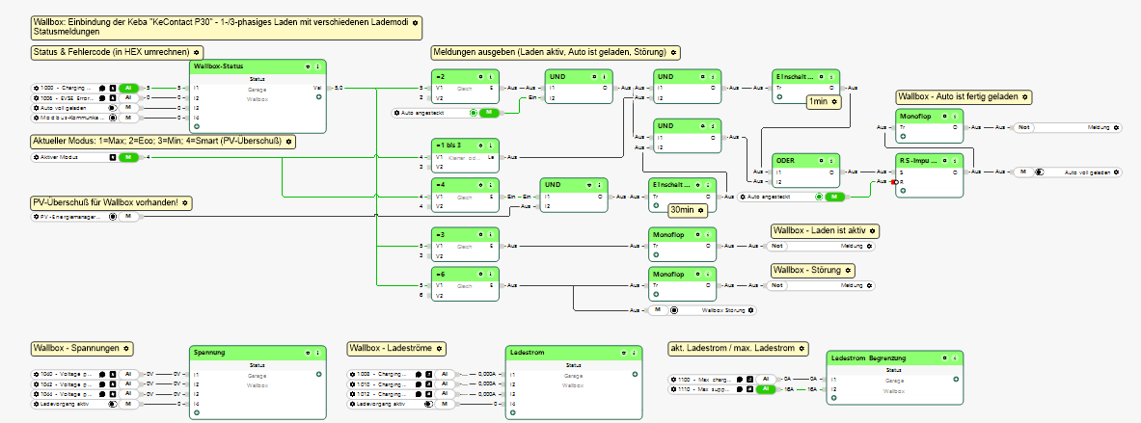This screenshot has height=423, width=1141.
Task: Click plus beside Val output in Wallbox-Status
Action: 318,96
